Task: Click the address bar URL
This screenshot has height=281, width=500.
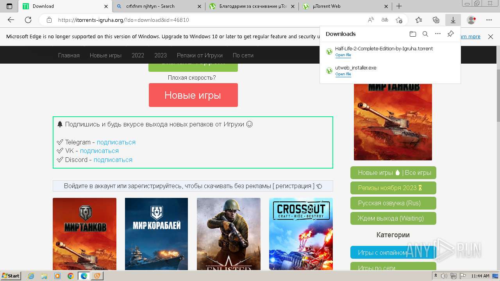Action: [x=123, y=20]
